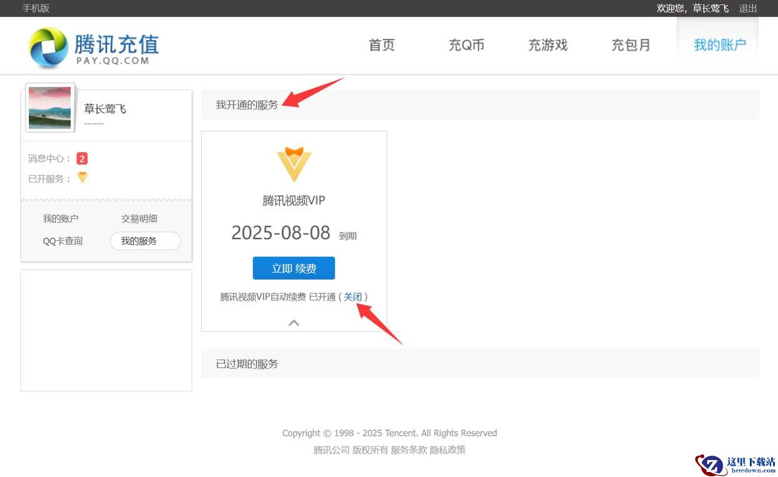This screenshot has width=778, height=477.
Task: Open the 服务条款 footer link
Action: 408,449
